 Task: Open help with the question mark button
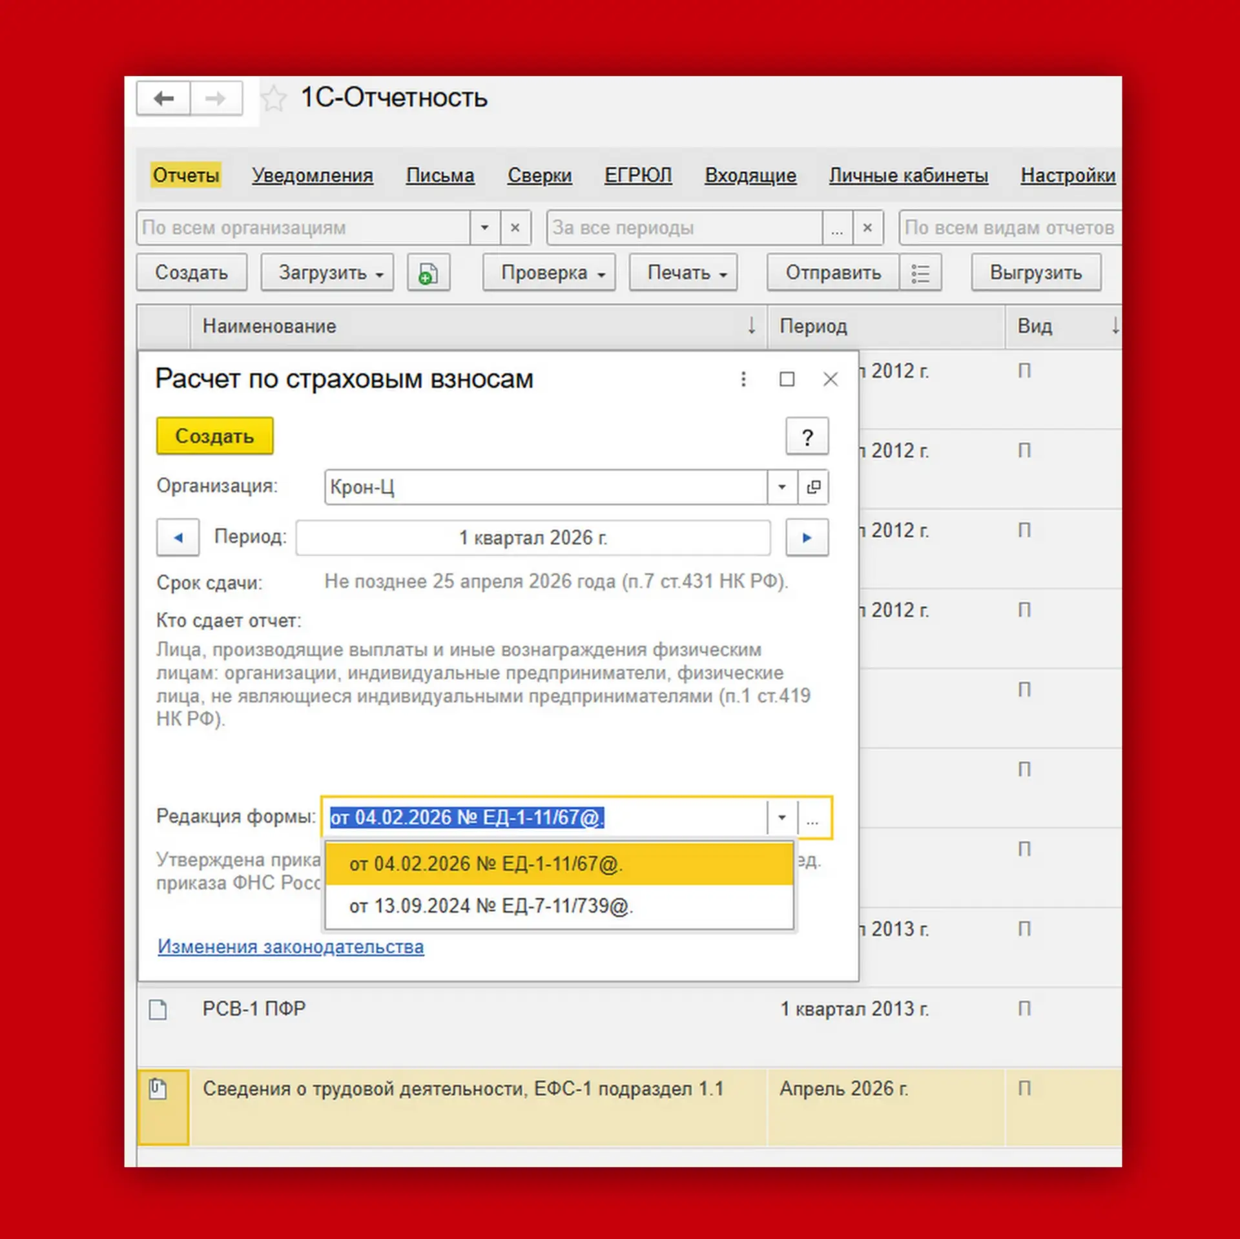pos(807,436)
